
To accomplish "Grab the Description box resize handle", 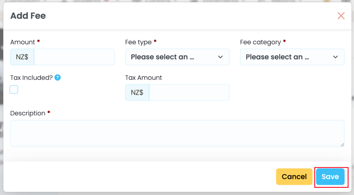I will click(342, 145).
